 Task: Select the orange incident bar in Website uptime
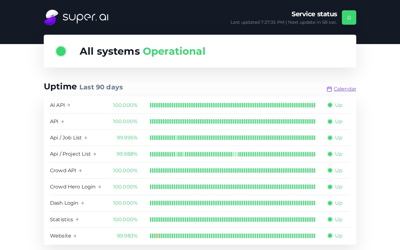pyautogui.click(x=158, y=236)
